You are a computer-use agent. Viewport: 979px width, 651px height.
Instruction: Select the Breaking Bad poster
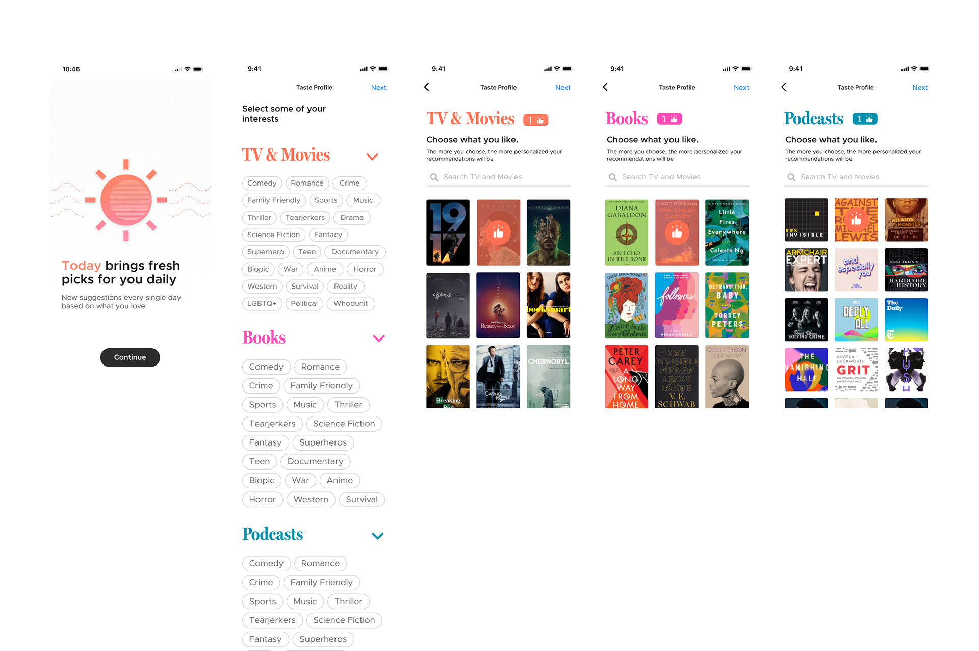[448, 377]
